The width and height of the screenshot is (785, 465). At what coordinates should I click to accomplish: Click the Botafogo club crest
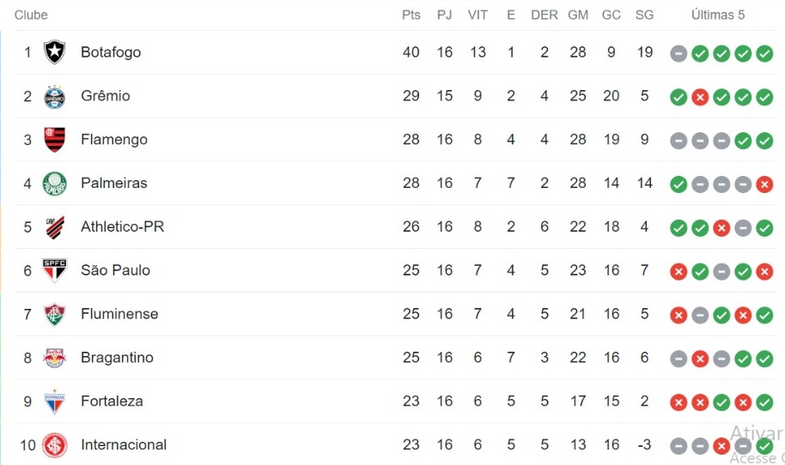pyautogui.click(x=55, y=52)
